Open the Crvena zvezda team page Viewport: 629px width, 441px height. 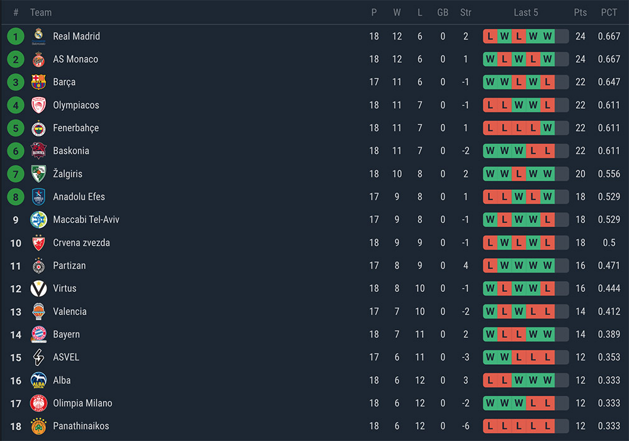(x=81, y=243)
